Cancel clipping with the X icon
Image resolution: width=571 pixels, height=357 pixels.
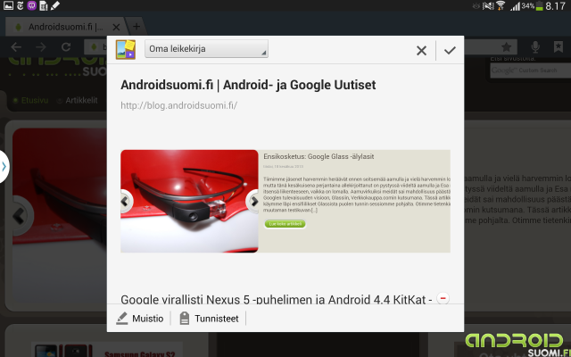[x=421, y=50]
